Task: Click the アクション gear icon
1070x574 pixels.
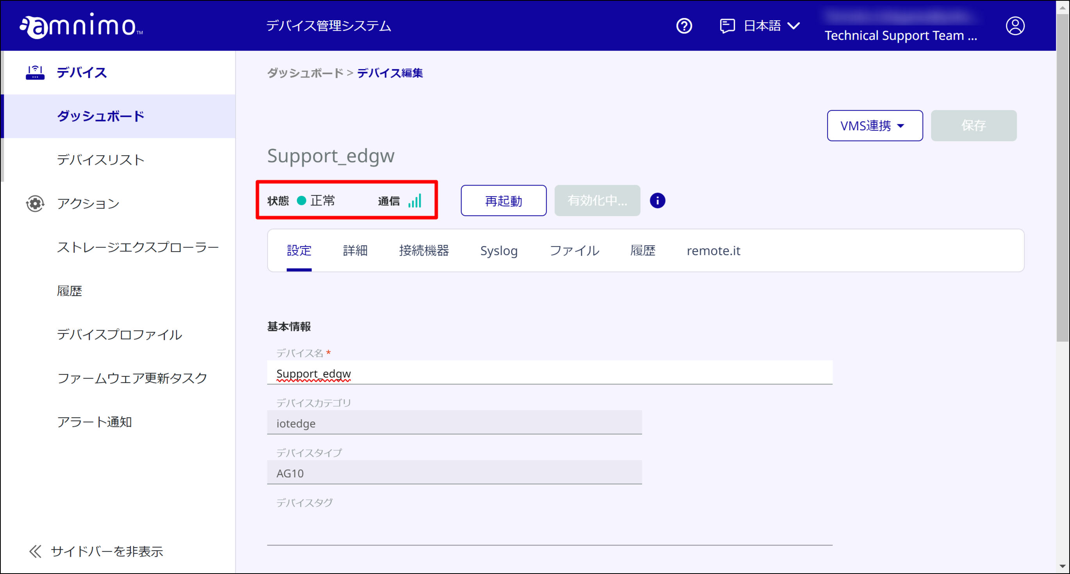Action: [35, 203]
